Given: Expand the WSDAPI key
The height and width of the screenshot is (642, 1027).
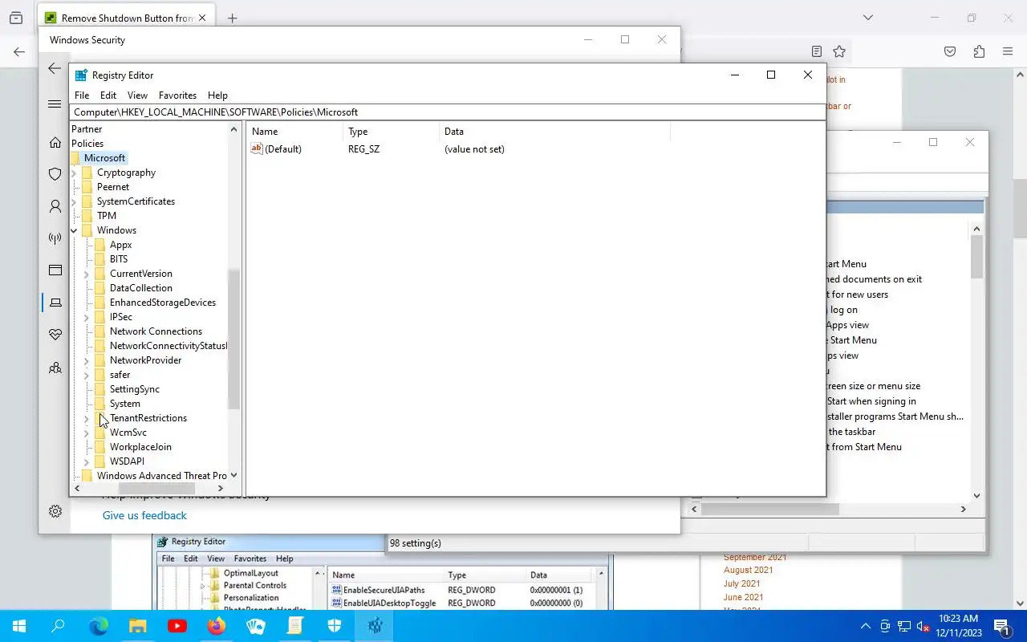Looking at the screenshot, I should click(x=87, y=461).
